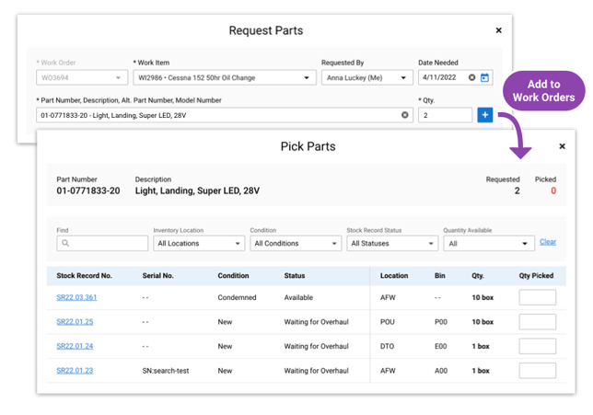Image resolution: width=593 pixels, height=415 pixels.
Task: Click the Qty Picked column header
Action: (x=536, y=275)
